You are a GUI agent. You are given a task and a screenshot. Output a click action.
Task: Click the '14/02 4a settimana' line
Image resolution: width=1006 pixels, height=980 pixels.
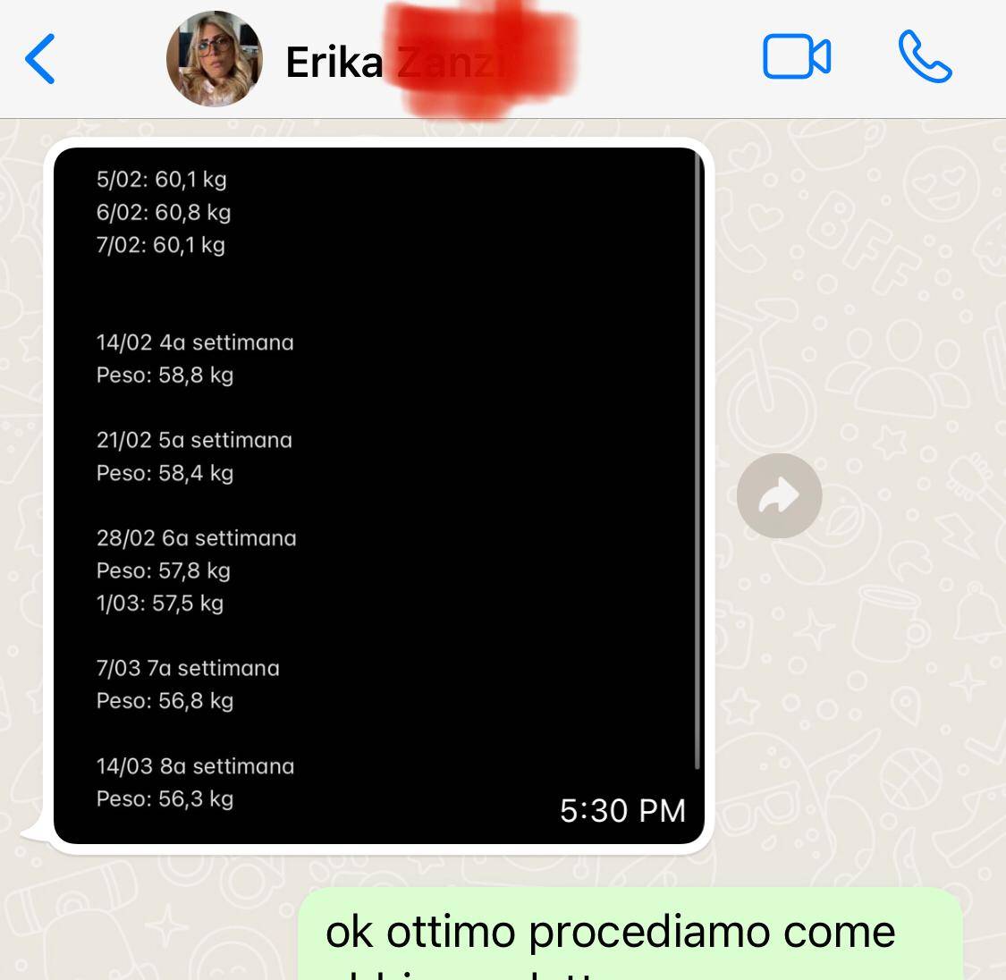click(195, 342)
